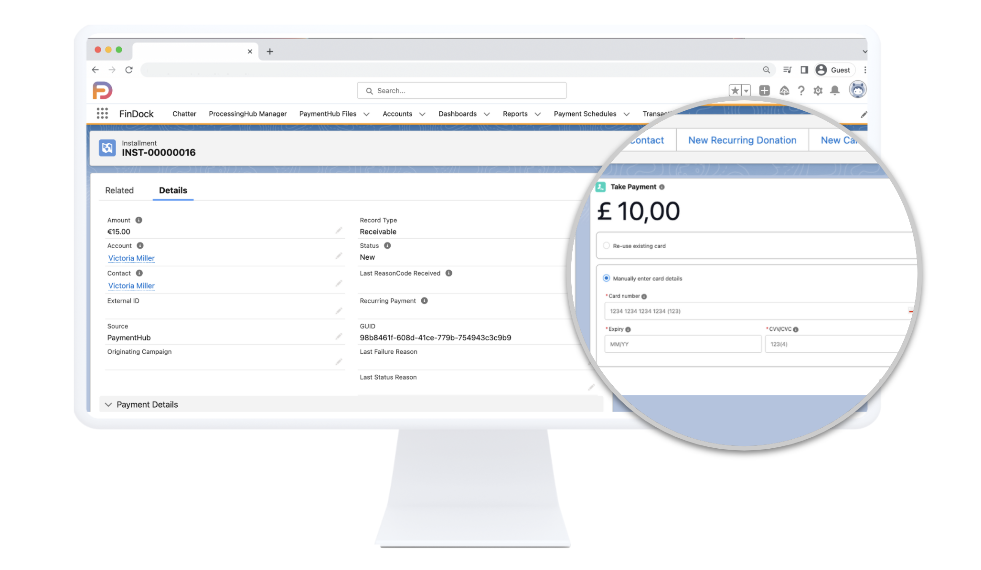Open Victoria Miller account link
The height and width of the screenshot is (570, 981).
(x=131, y=258)
